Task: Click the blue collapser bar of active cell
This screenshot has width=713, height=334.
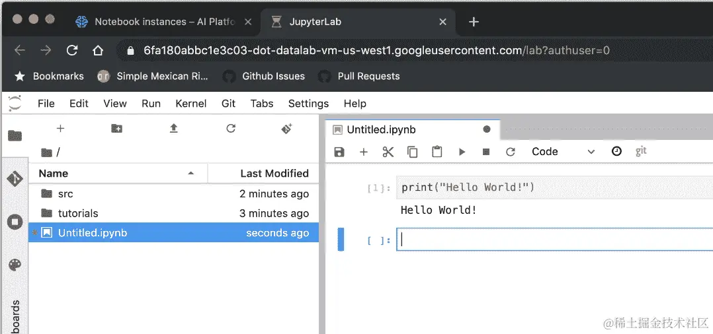Action: [341, 239]
